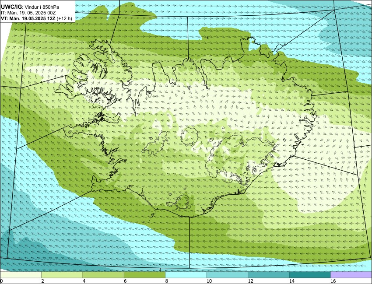The width and height of the screenshot is (372, 284).
Task: Click the 12–14 teal legend swatch
Action: pyautogui.click(x=269, y=275)
